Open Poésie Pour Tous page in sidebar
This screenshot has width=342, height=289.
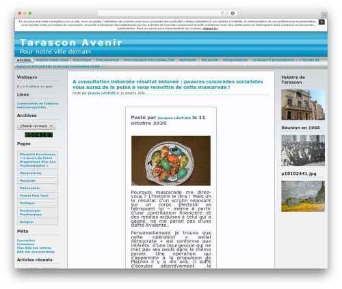38,195
